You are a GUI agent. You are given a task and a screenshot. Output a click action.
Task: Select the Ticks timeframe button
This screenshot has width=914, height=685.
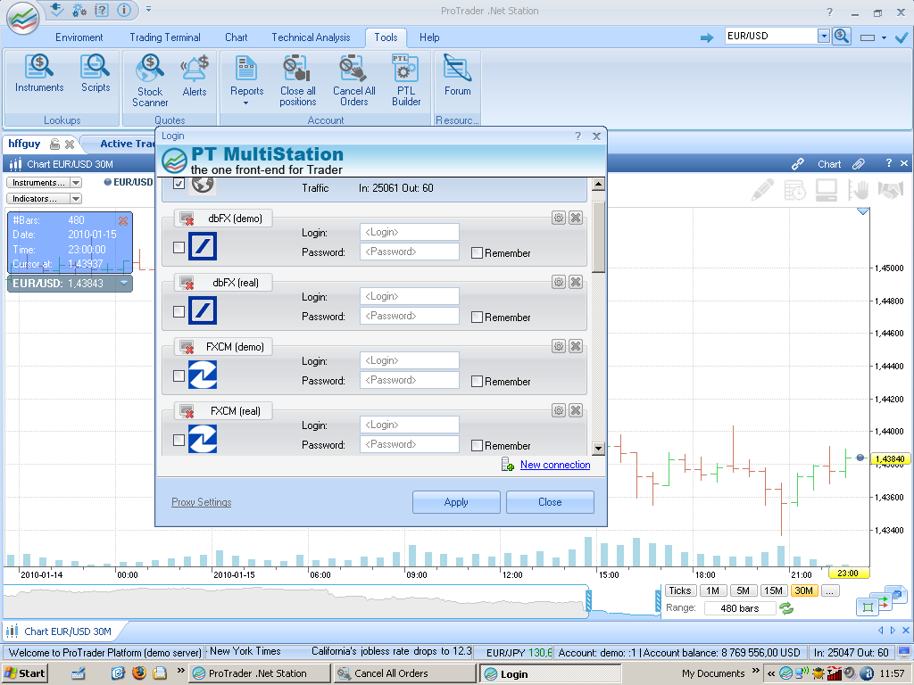pyautogui.click(x=679, y=590)
